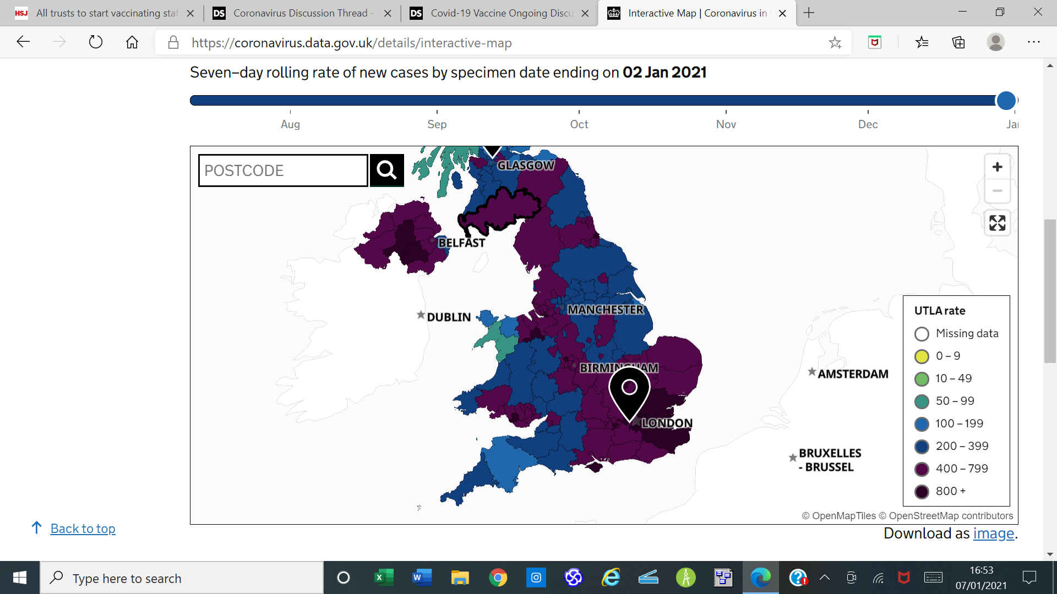Open the browser Collections icon
1057x594 pixels.
tap(958, 42)
